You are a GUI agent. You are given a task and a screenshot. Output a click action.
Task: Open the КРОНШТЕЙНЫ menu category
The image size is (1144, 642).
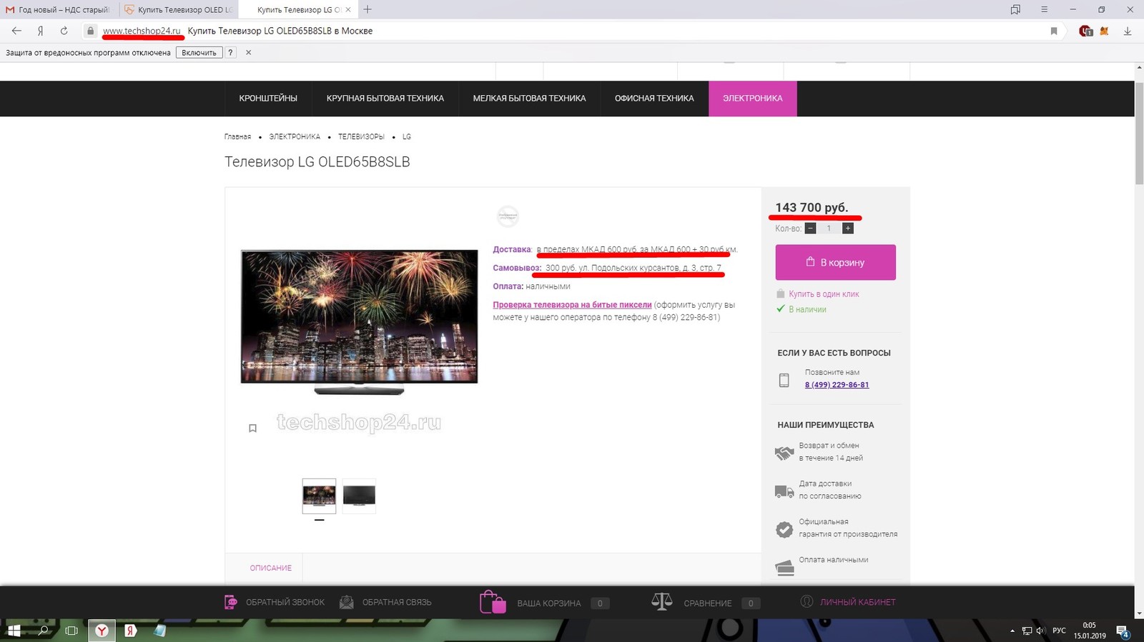tap(268, 99)
